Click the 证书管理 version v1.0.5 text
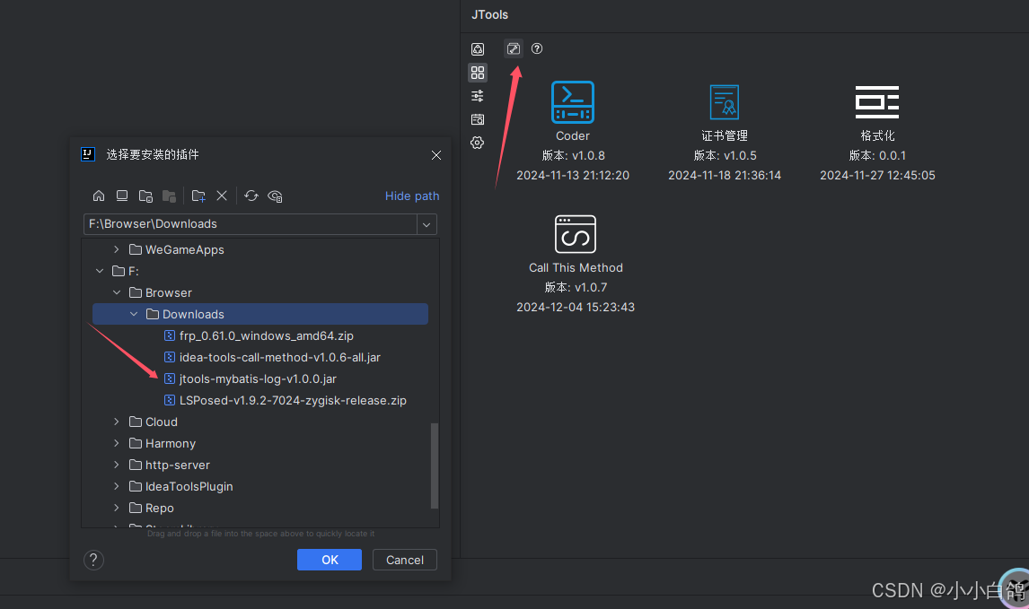 point(726,155)
